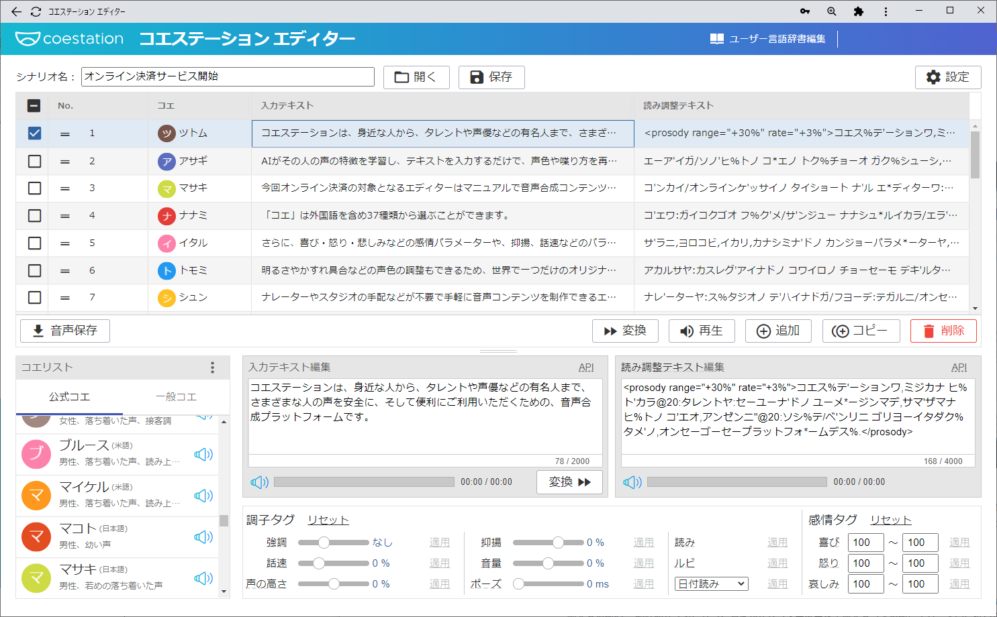Check row 3 マサキ checkbox
The image size is (997, 617).
tap(34, 188)
